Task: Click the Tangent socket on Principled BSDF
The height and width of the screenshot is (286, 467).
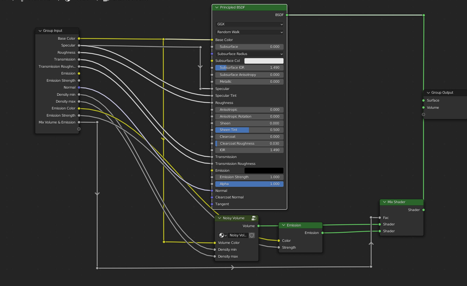Action: pyautogui.click(x=212, y=204)
